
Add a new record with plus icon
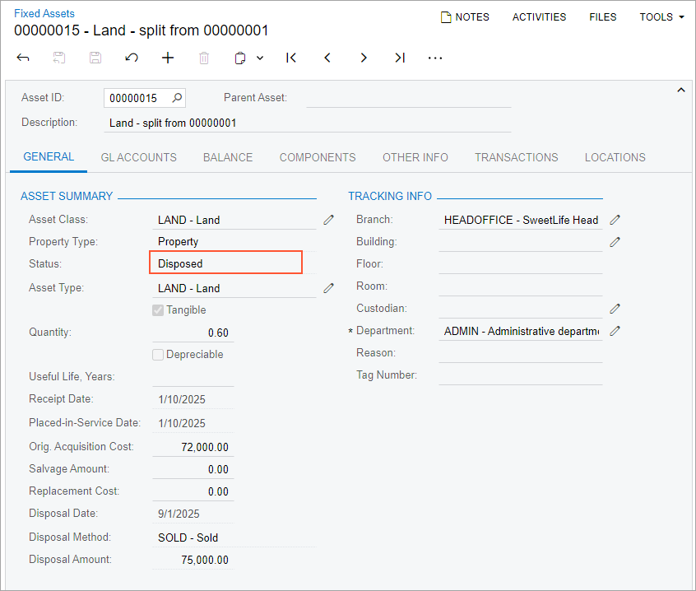coord(168,58)
